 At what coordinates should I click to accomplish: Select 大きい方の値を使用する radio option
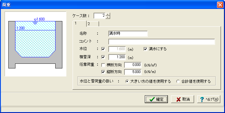click(127, 82)
